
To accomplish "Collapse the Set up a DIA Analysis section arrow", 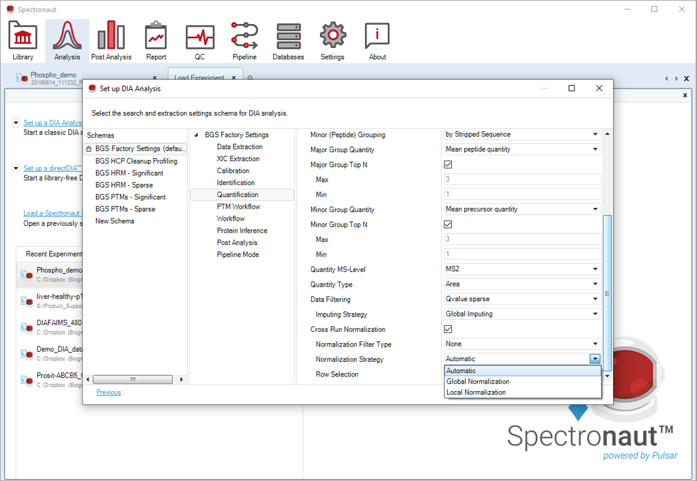I will [x=15, y=123].
